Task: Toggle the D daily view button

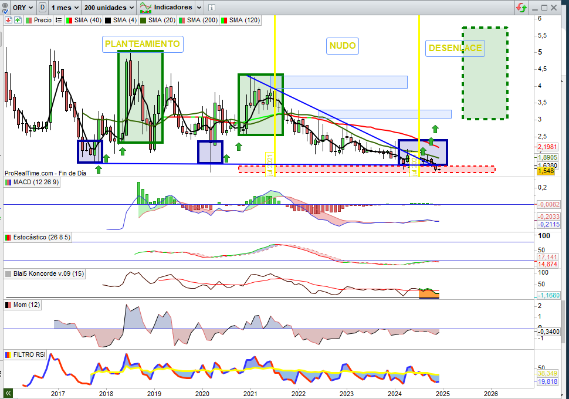Action: click(x=42, y=7)
